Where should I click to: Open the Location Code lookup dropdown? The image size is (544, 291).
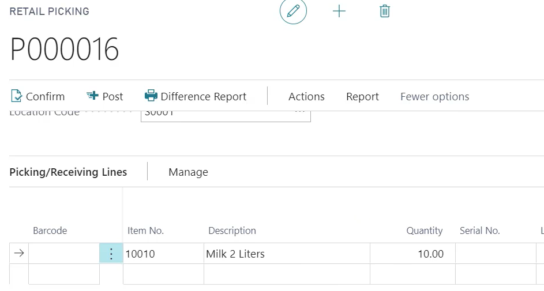pyautogui.click(x=300, y=112)
